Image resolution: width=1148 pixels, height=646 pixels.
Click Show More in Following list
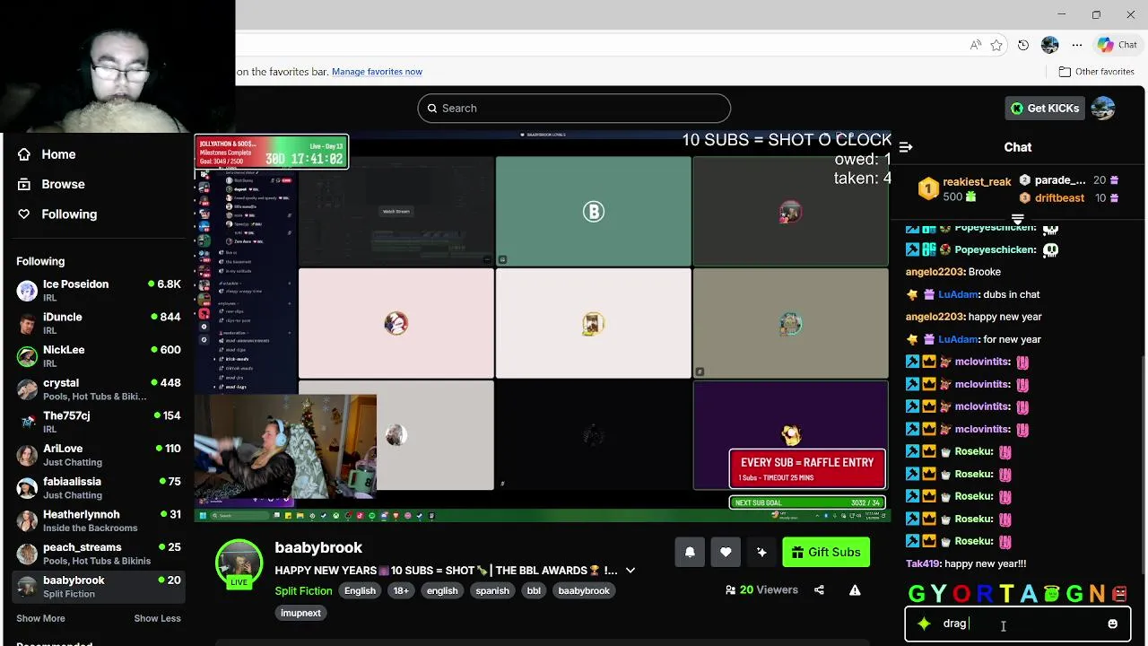[x=40, y=618]
